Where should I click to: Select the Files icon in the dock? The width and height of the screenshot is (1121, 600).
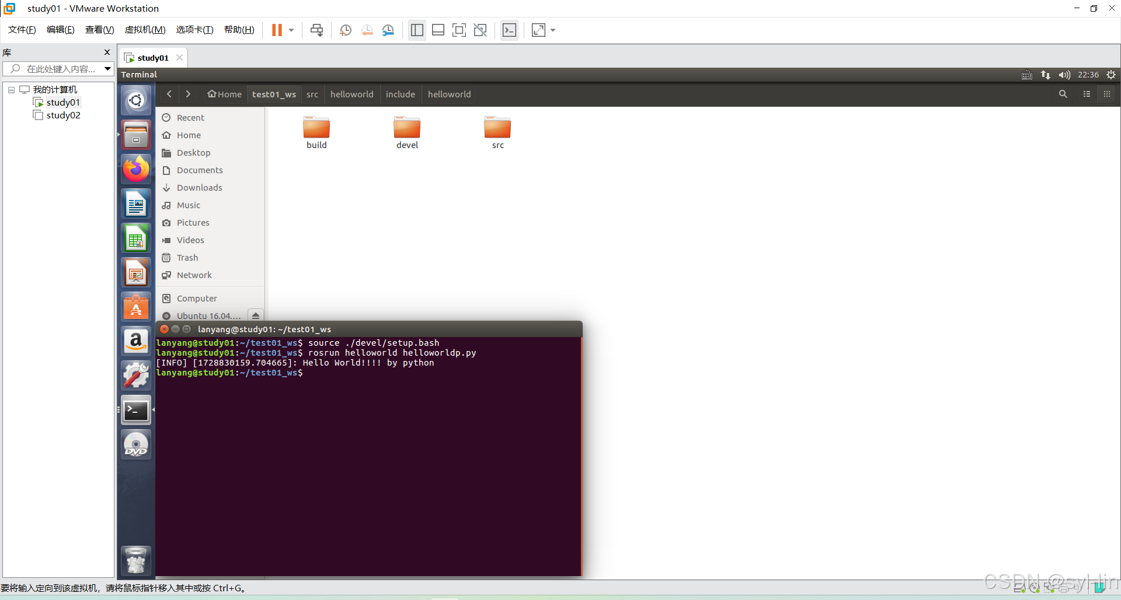coord(135,134)
